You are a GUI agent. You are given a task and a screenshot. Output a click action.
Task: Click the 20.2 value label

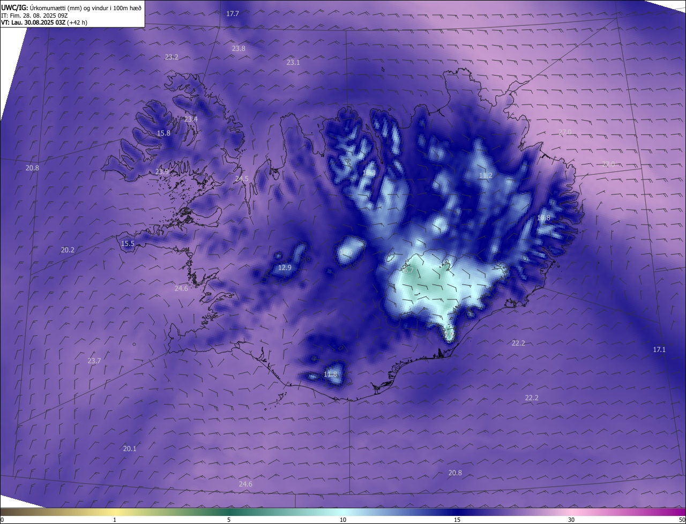[x=68, y=250]
